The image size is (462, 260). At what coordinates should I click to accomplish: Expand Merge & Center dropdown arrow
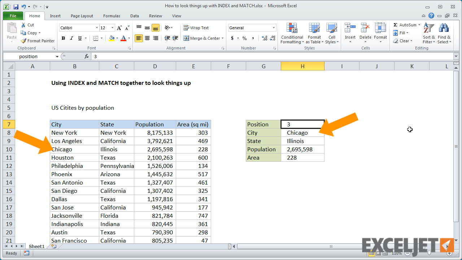(x=222, y=38)
